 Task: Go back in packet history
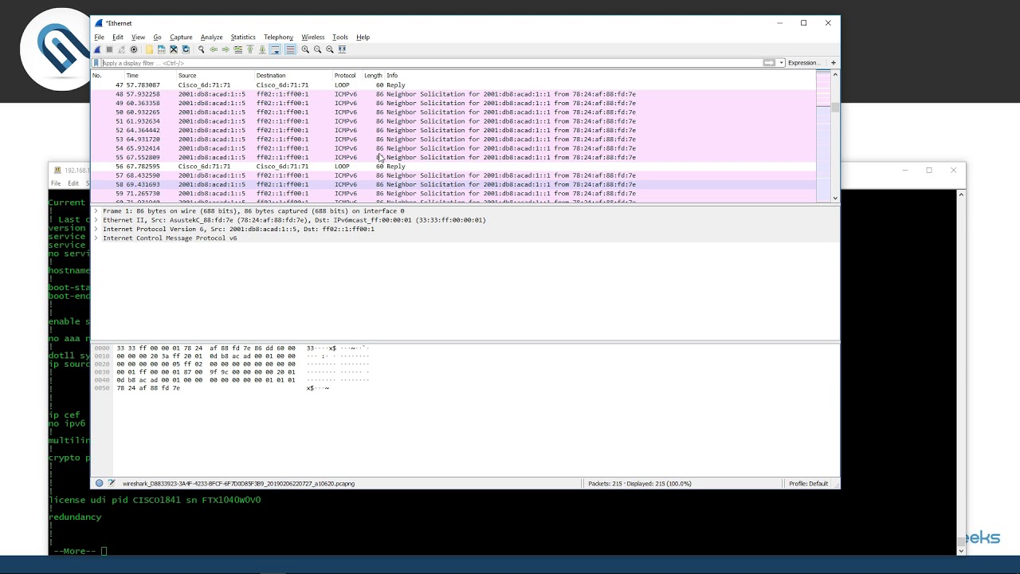[214, 49]
